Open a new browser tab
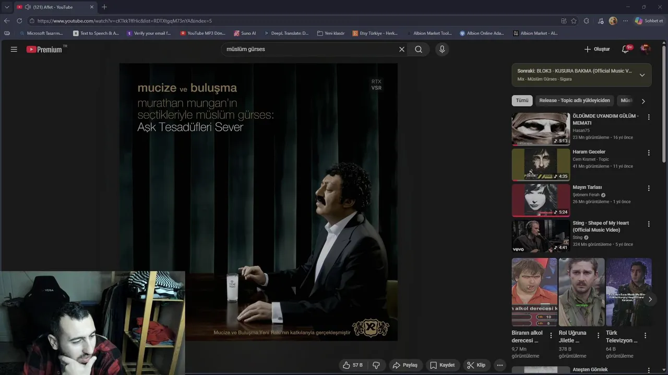The width and height of the screenshot is (668, 375). (x=104, y=7)
